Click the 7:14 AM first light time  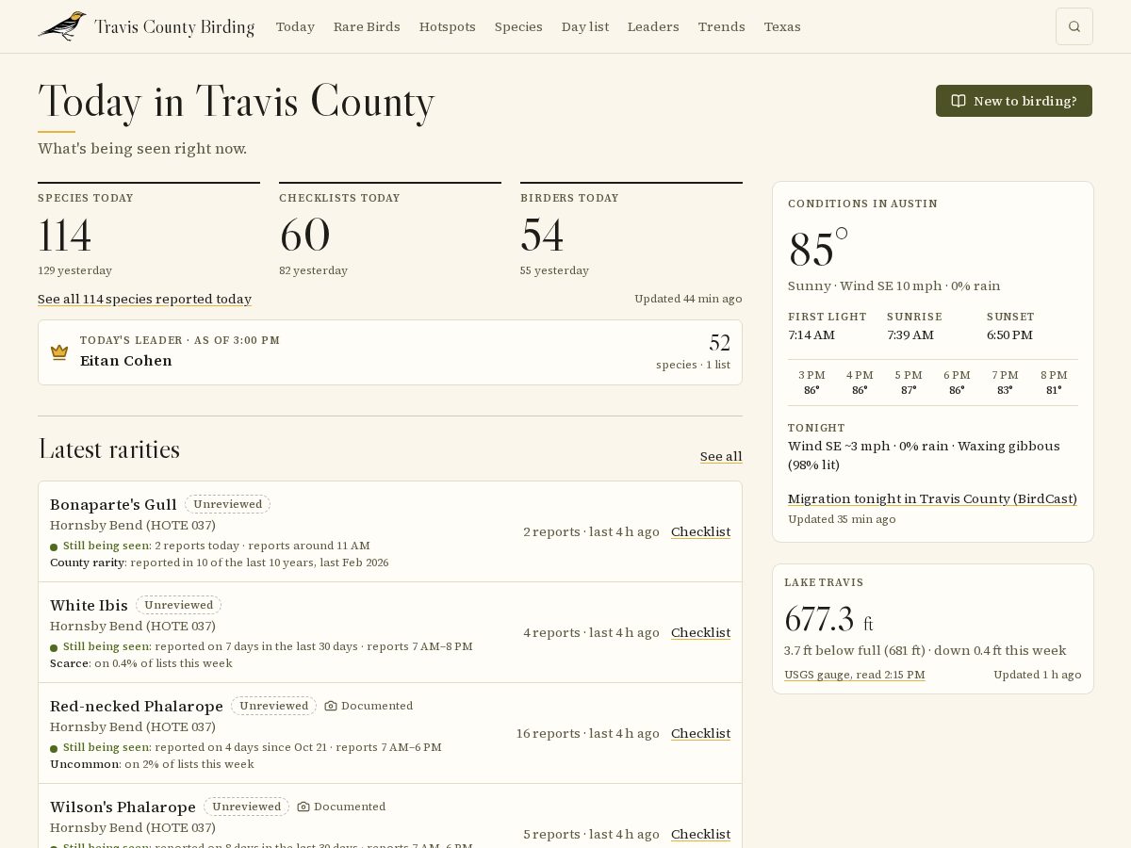[x=811, y=334]
